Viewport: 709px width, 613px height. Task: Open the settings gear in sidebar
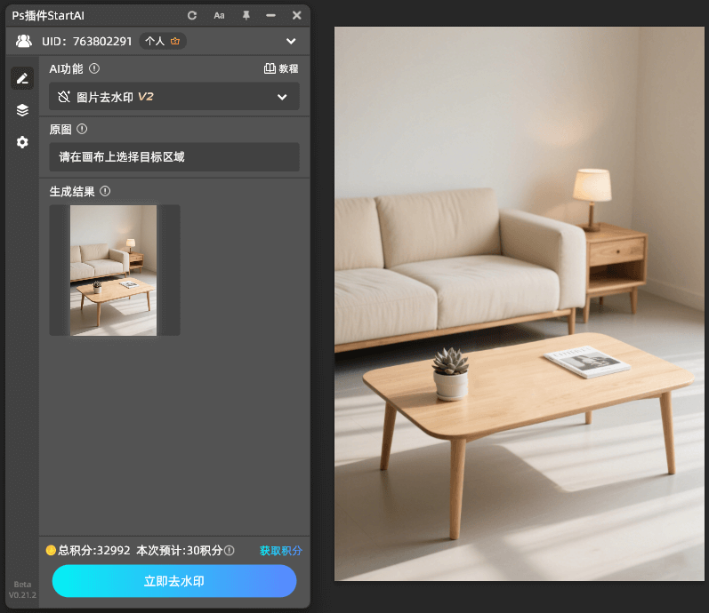pos(22,142)
